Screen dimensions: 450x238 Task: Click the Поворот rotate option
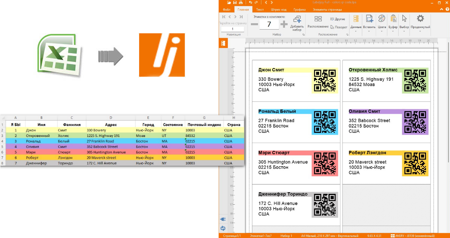coord(339,27)
